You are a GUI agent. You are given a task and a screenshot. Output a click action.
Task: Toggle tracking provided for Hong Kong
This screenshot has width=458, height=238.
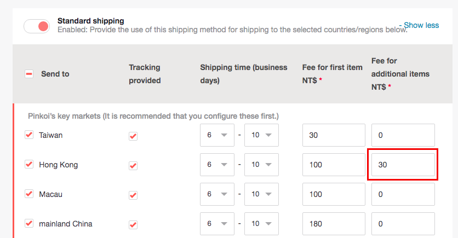(x=133, y=165)
